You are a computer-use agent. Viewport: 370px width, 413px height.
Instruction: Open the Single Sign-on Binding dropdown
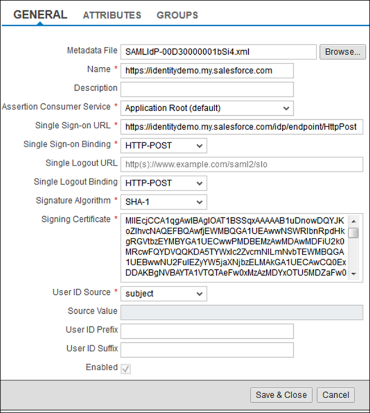tap(164, 145)
